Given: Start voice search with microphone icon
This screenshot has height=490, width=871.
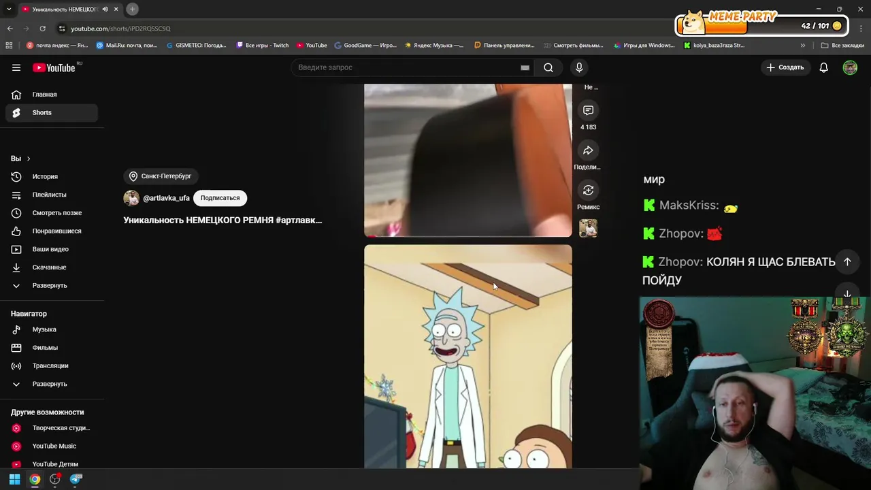Looking at the screenshot, I should (579, 67).
